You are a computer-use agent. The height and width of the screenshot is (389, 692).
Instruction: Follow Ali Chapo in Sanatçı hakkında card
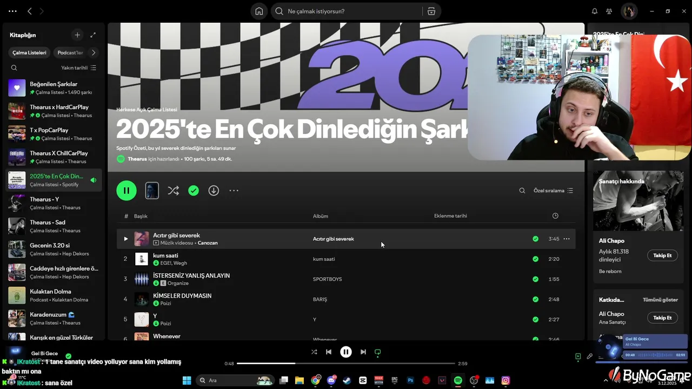662,256
